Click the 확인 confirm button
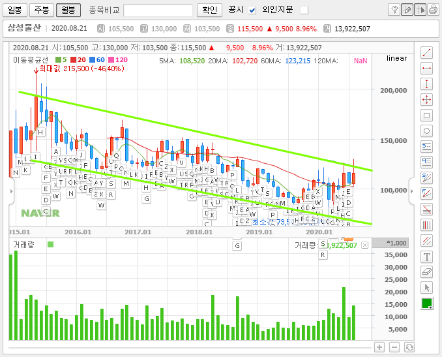The image size is (442, 357). point(209,10)
